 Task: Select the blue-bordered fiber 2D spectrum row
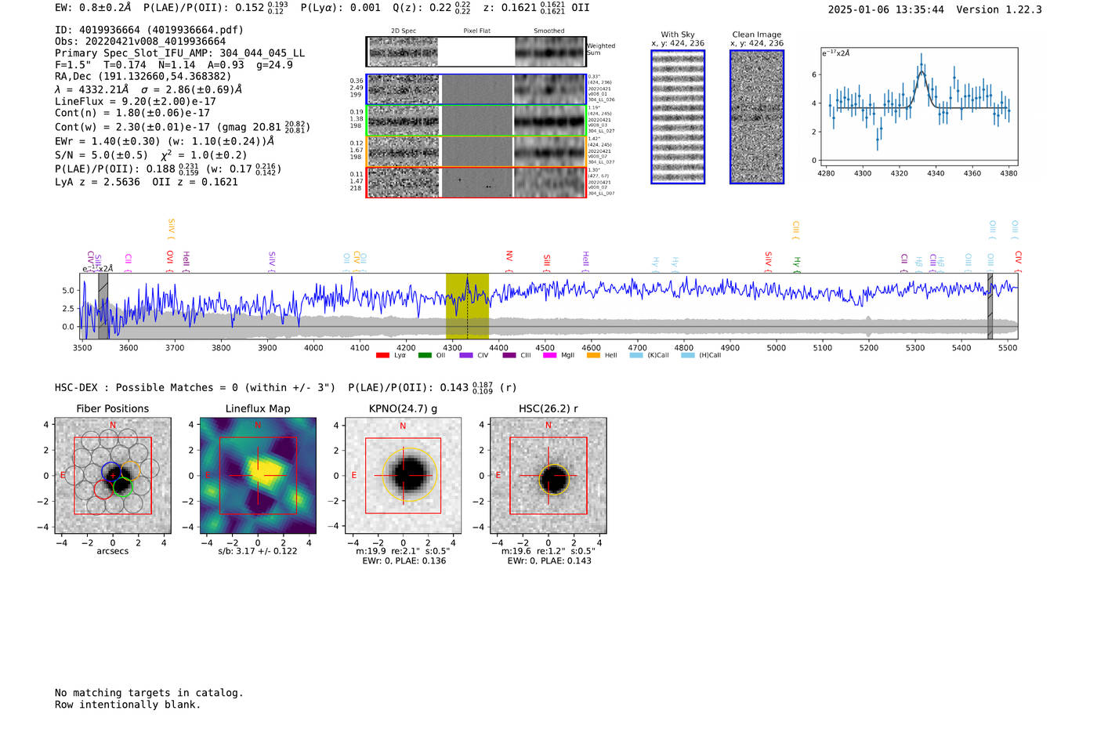[476, 89]
